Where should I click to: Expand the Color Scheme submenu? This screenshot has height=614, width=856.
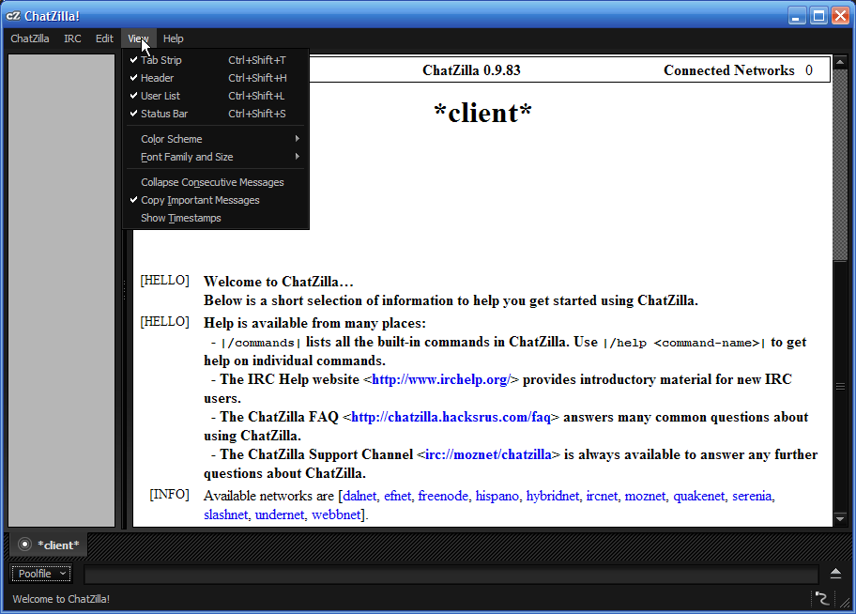(x=216, y=139)
